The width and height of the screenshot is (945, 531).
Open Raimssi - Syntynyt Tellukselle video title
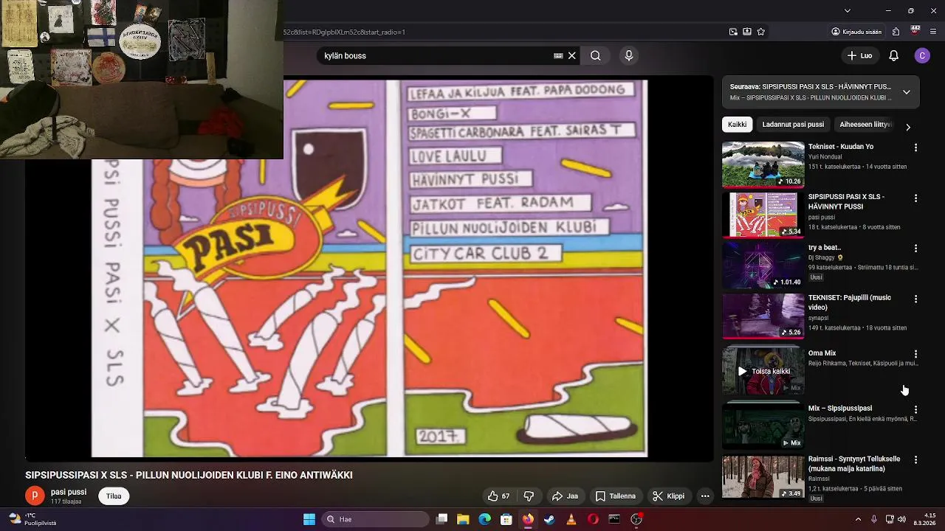click(854, 464)
